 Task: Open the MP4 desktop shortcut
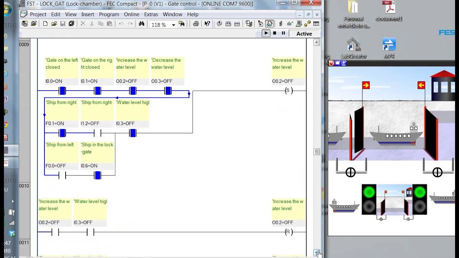[x=389, y=48]
